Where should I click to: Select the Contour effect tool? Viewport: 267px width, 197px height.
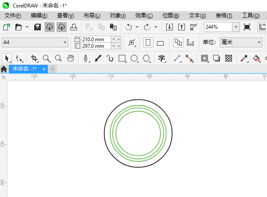click(x=205, y=59)
